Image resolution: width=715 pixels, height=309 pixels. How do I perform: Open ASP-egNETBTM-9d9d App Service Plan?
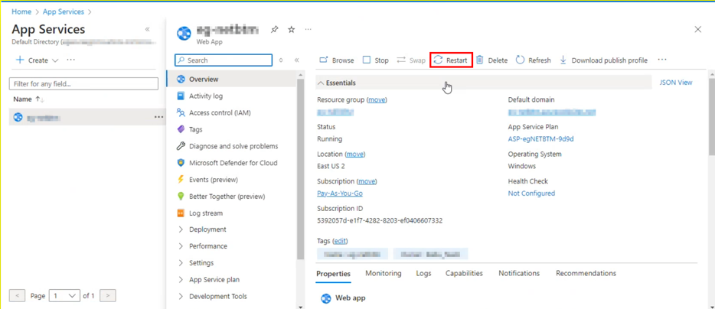[x=540, y=139]
